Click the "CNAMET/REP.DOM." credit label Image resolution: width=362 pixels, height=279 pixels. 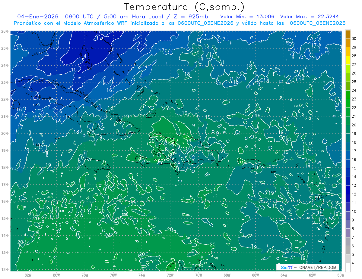tap(318, 267)
